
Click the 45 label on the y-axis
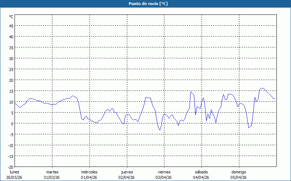pyautogui.click(x=11, y=26)
